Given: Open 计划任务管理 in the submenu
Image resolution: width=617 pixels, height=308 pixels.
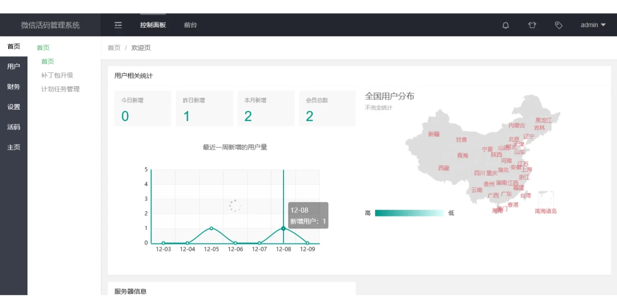Looking at the screenshot, I should (x=60, y=89).
